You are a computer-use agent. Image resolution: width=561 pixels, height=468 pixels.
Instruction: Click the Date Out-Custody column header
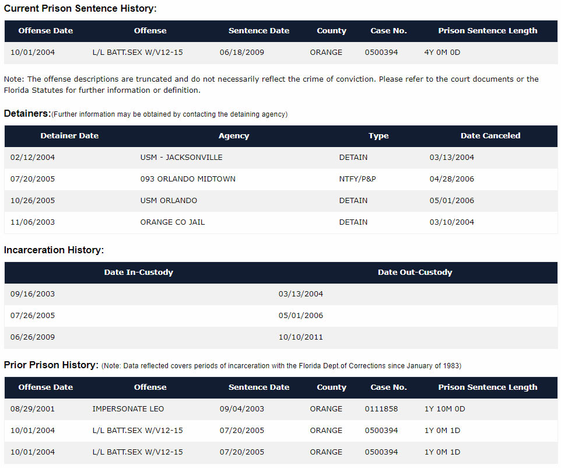click(x=415, y=272)
